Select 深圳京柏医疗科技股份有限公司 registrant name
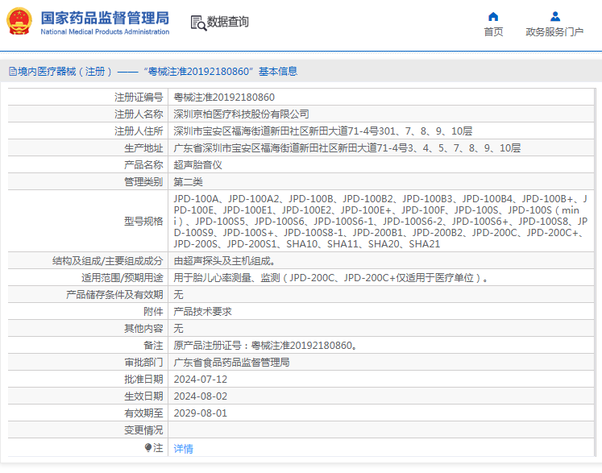This screenshot has width=602, height=473. (241, 114)
